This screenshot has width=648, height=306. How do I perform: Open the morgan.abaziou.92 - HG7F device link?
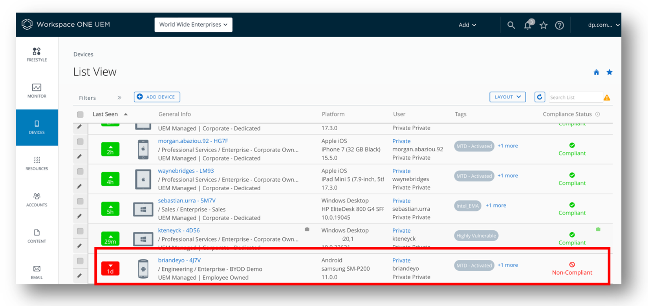click(x=193, y=141)
